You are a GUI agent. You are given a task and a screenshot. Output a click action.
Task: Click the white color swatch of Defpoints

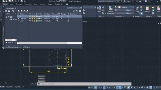39,18
